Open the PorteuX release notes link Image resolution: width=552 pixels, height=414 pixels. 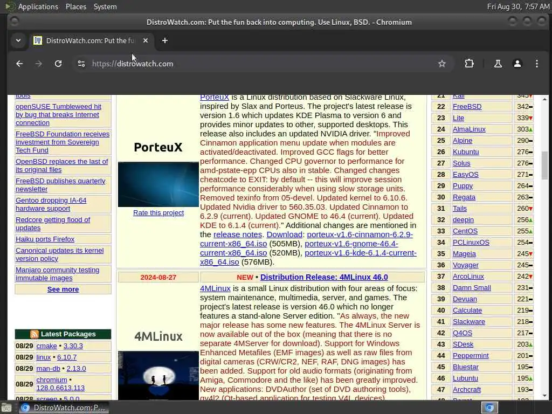(x=238, y=234)
